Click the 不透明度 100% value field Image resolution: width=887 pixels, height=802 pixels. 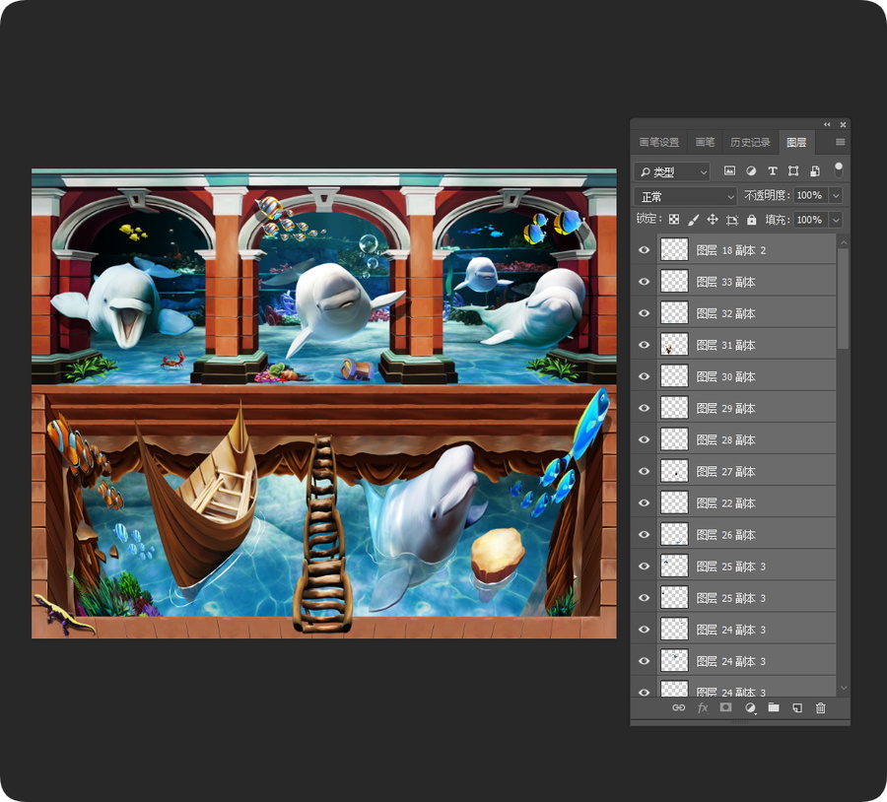[811, 196]
